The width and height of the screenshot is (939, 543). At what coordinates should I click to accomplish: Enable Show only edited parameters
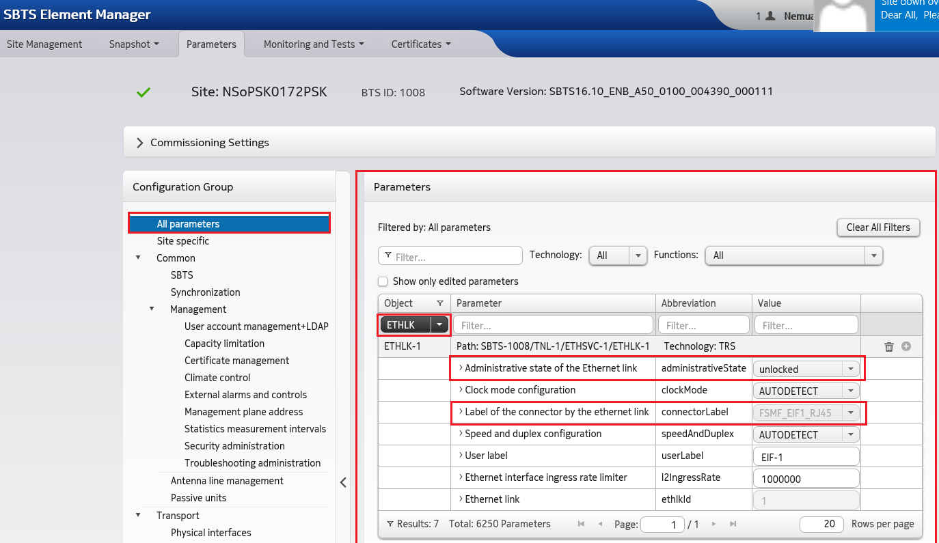pyautogui.click(x=383, y=281)
